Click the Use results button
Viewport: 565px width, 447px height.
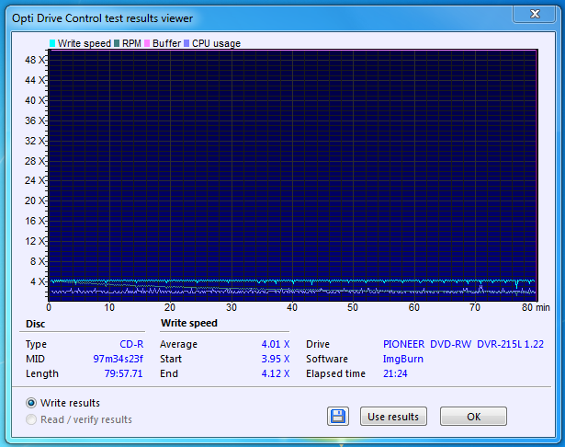coord(393,417)
